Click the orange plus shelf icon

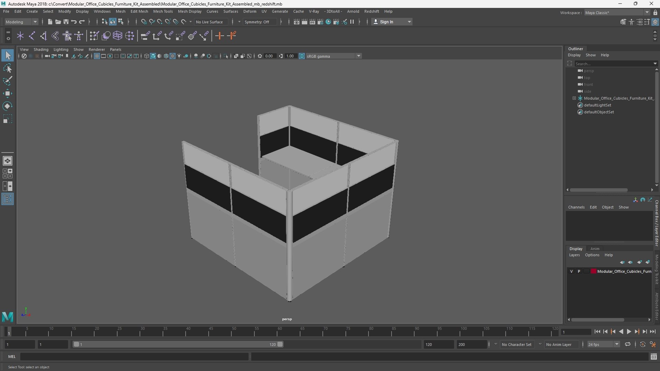pos(219,36)
